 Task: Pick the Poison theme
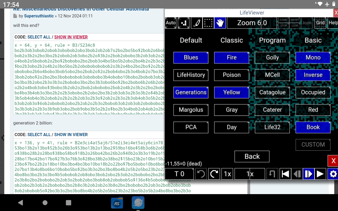coord(232,75)
